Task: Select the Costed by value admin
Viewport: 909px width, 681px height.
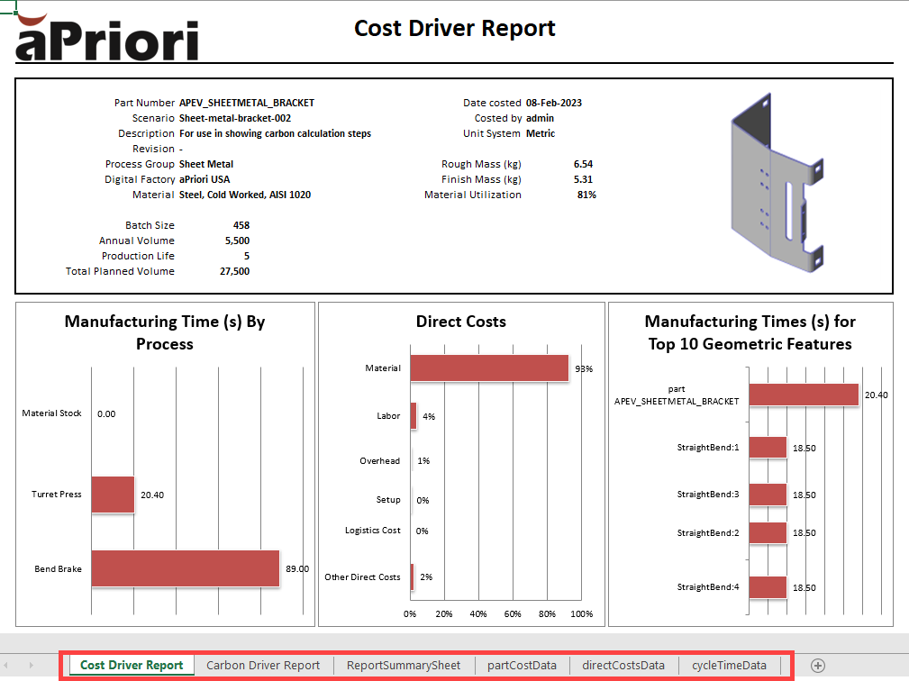Action: point(540,118)
